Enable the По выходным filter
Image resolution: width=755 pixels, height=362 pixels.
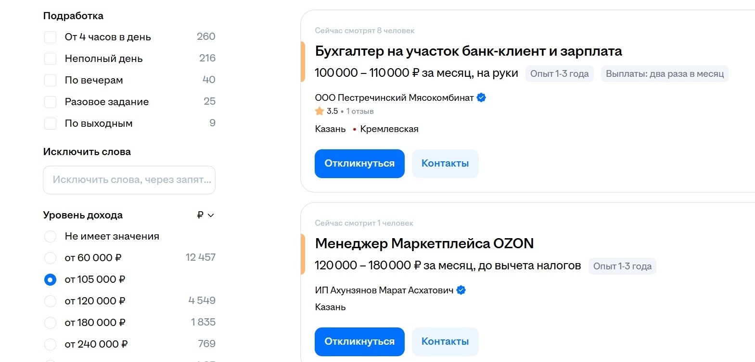click(50, 123)
